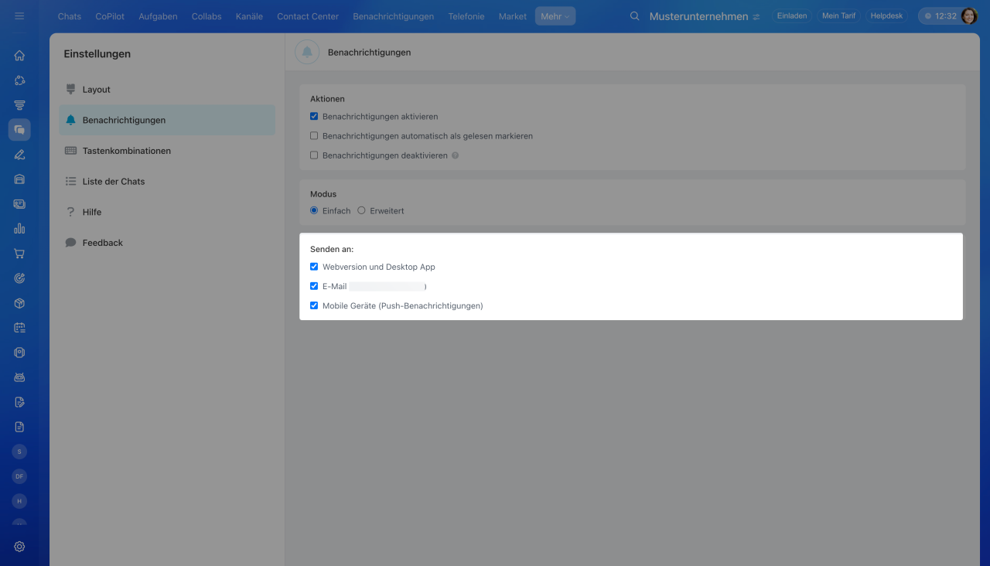This screenshot has height=566, width=990.
Task: Open the pen signature icon in sidebar
Action: click(19, 155)
